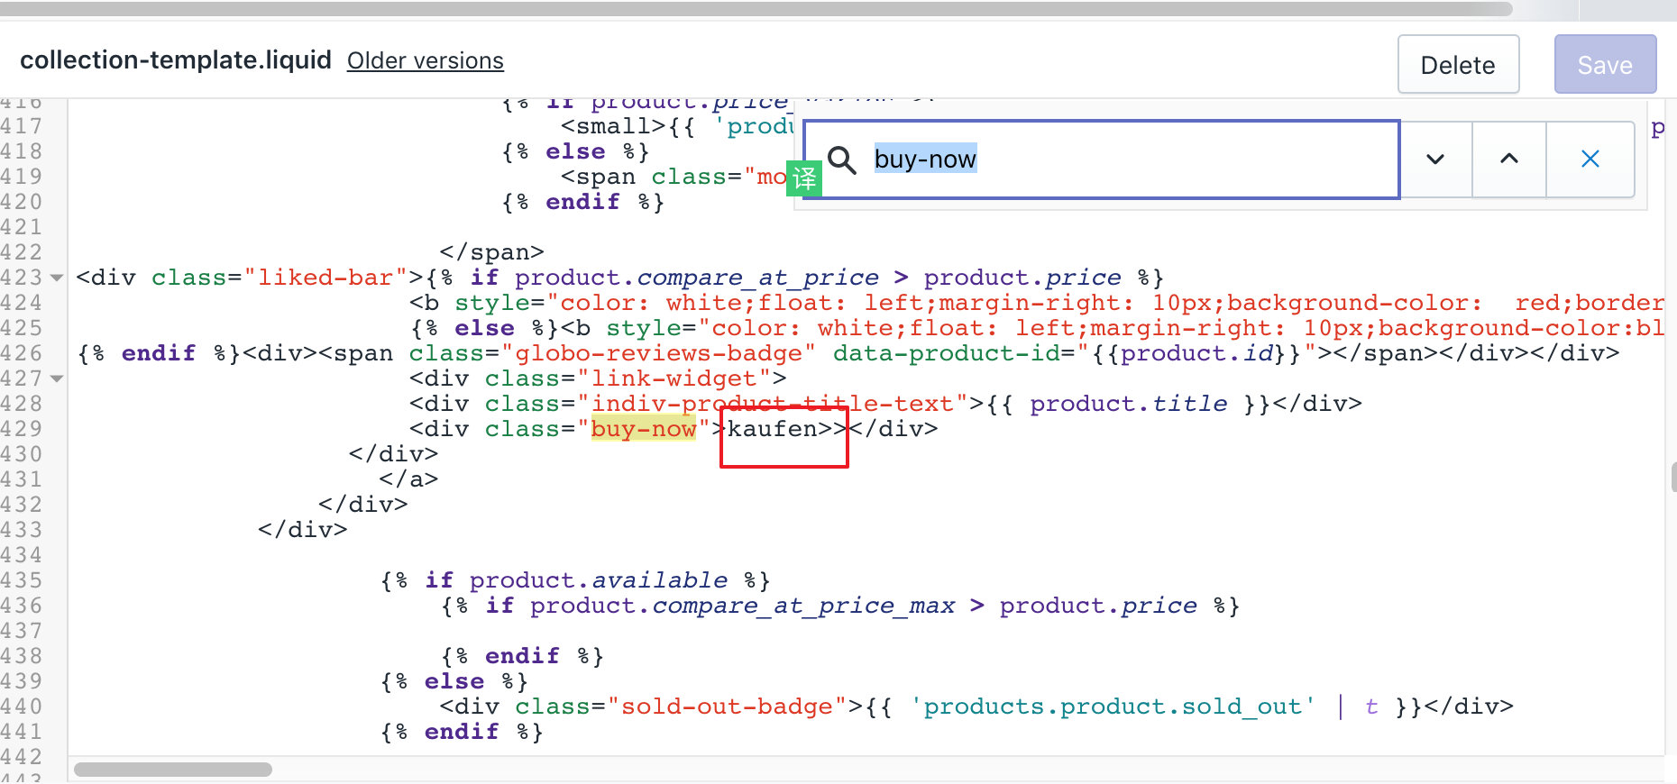Click the else keyword on line 439

click(454, 681)
